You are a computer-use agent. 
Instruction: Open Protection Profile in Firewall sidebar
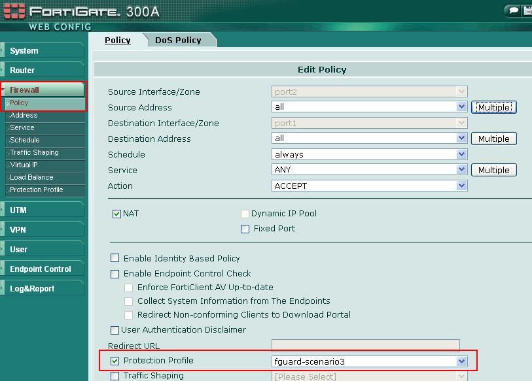point(37,190)
